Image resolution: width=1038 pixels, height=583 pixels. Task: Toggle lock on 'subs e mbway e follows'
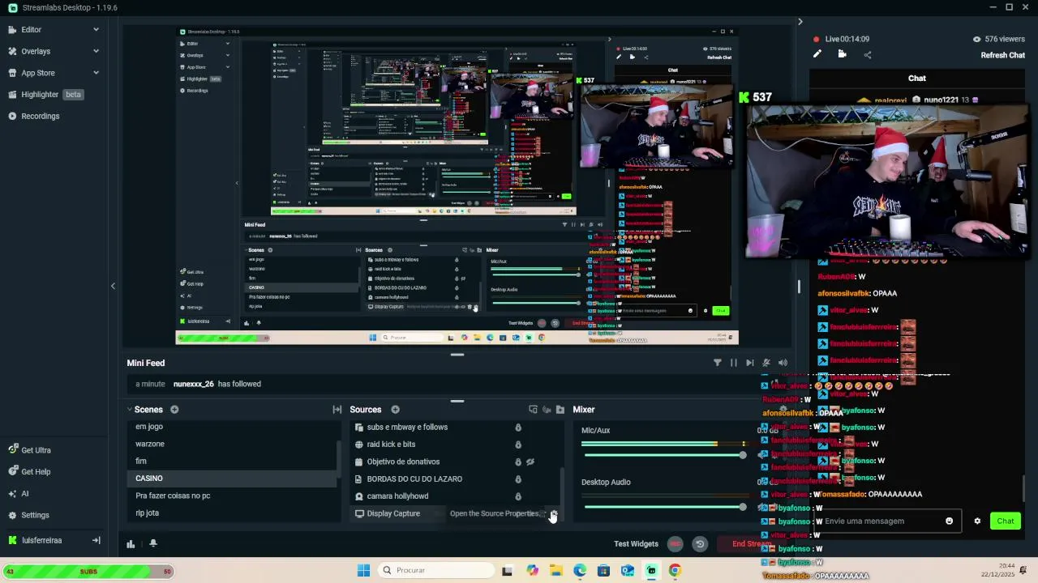click(518, 428)
